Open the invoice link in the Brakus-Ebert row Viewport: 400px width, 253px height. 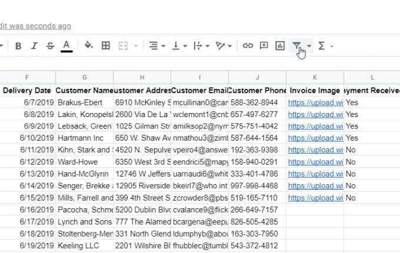(315, 103)
